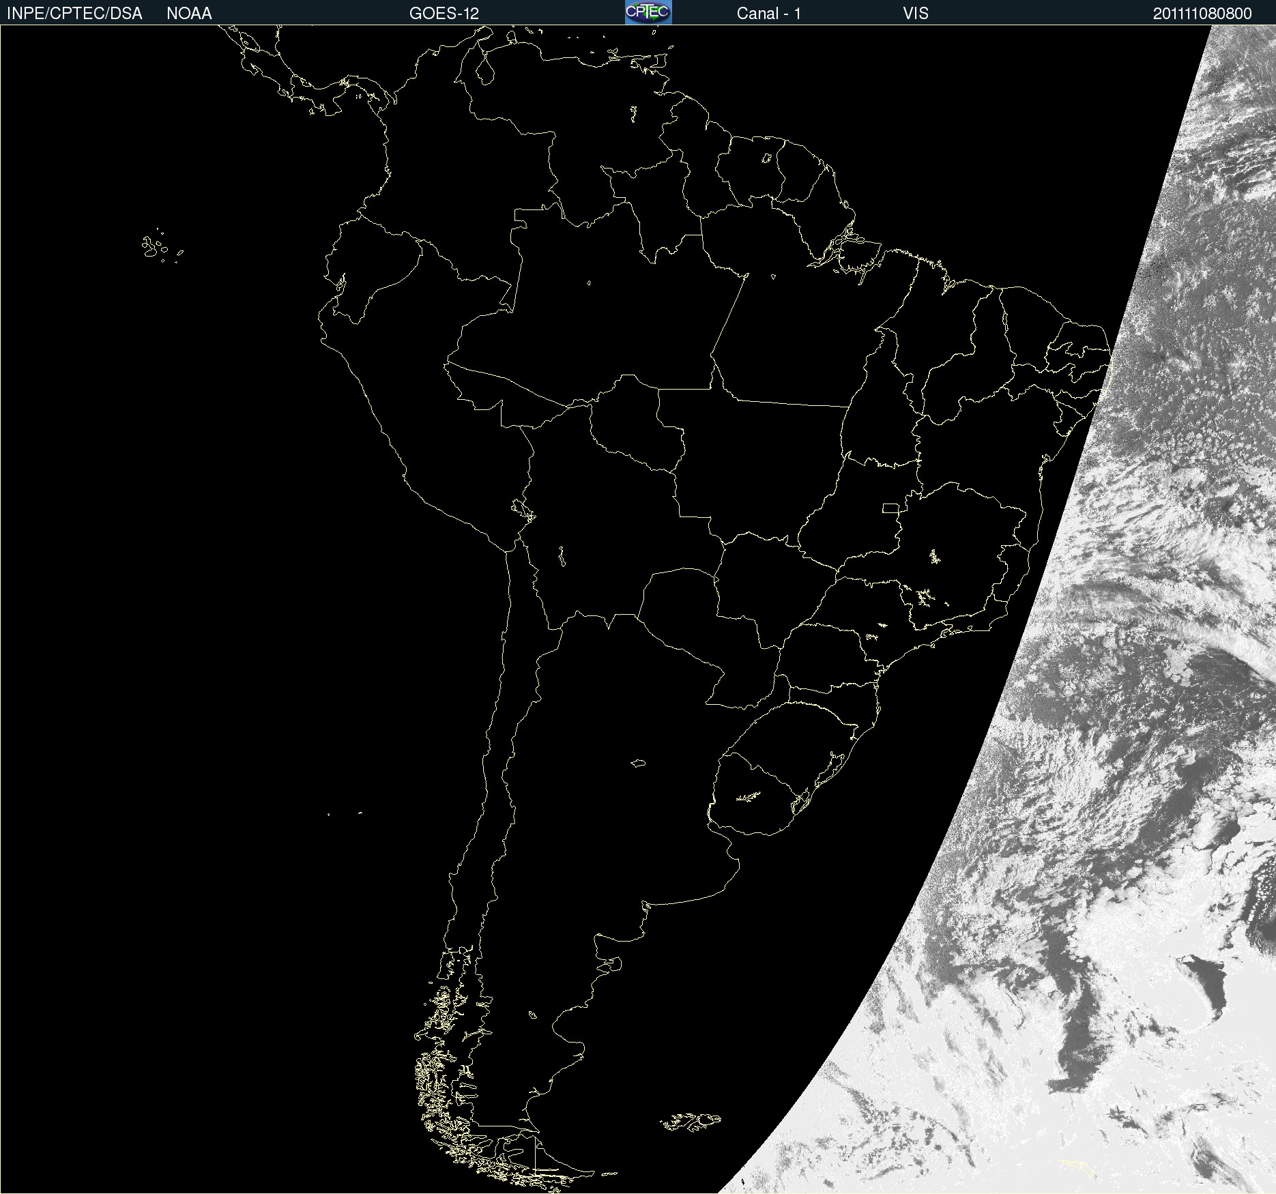
Task: Click the Lake Maracaibo outline in Venezuela
Action: 484,70
